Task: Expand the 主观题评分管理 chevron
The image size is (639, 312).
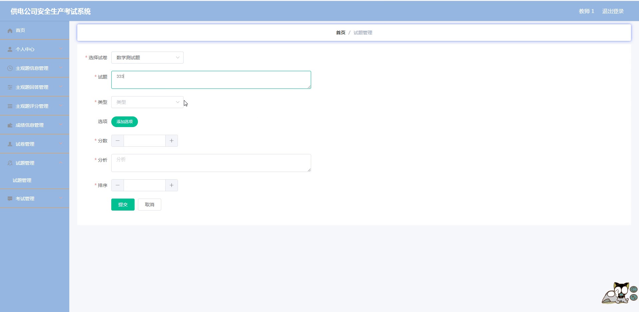Action: pyautogui.click(x=61, y=106)
